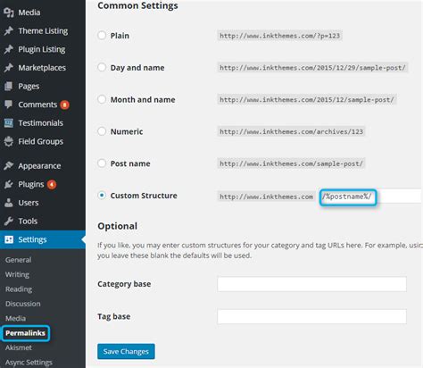The height and width of the screenshot is (368, 423).
Task: Click the Plugins plug icon
Action: click(x=9, y=184)
